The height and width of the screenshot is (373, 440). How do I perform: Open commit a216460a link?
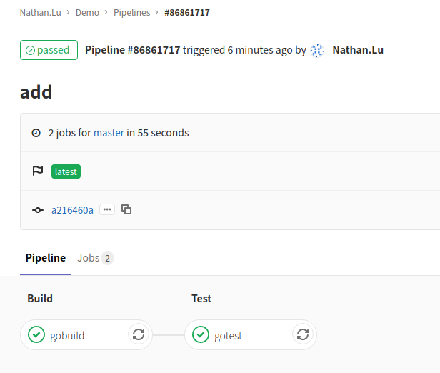[x=72, y=210]
